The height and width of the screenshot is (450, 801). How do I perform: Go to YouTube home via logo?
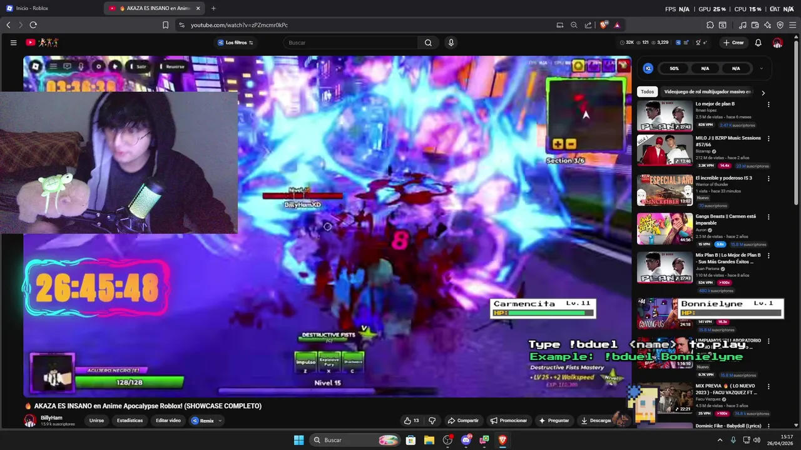click(x=42, y=42)
